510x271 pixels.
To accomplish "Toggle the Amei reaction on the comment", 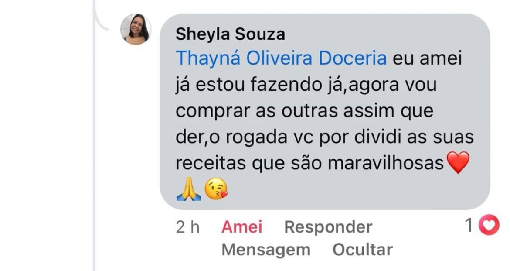I will click(x=241, y=226).
